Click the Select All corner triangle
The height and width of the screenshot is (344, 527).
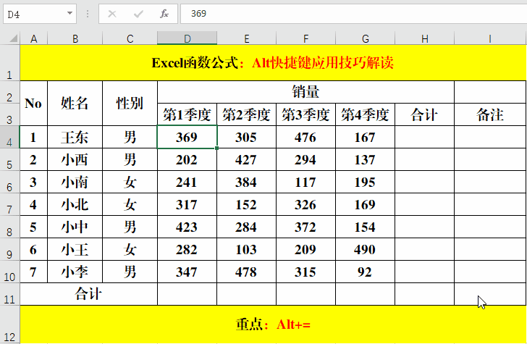(14, 38)
